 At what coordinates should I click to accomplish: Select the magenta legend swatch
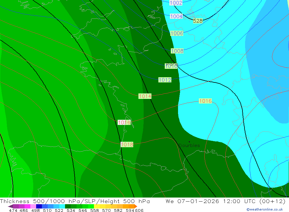27,206
